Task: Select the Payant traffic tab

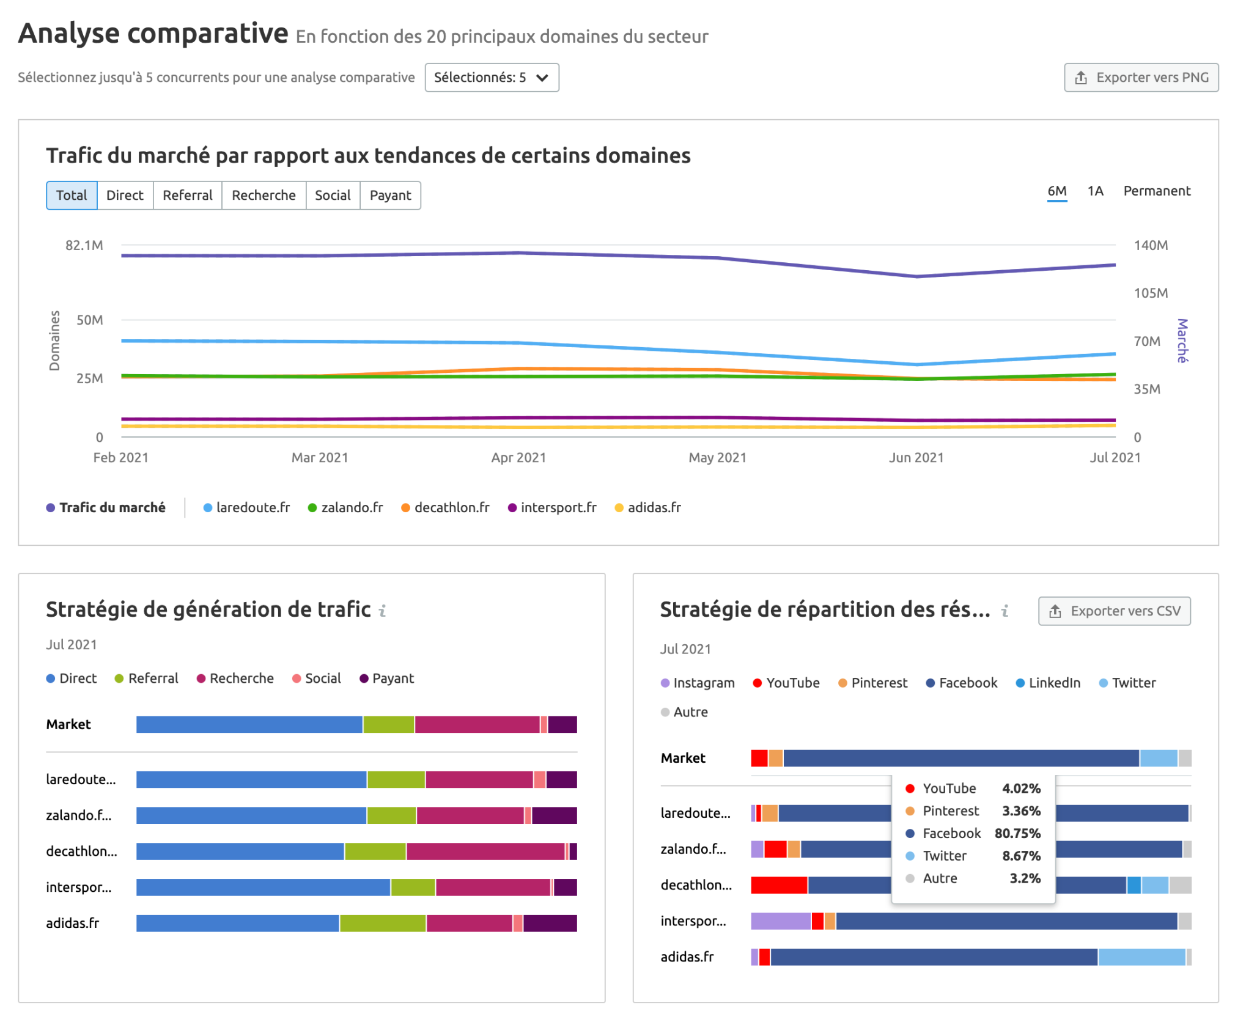Action: [x=390, y=195]
